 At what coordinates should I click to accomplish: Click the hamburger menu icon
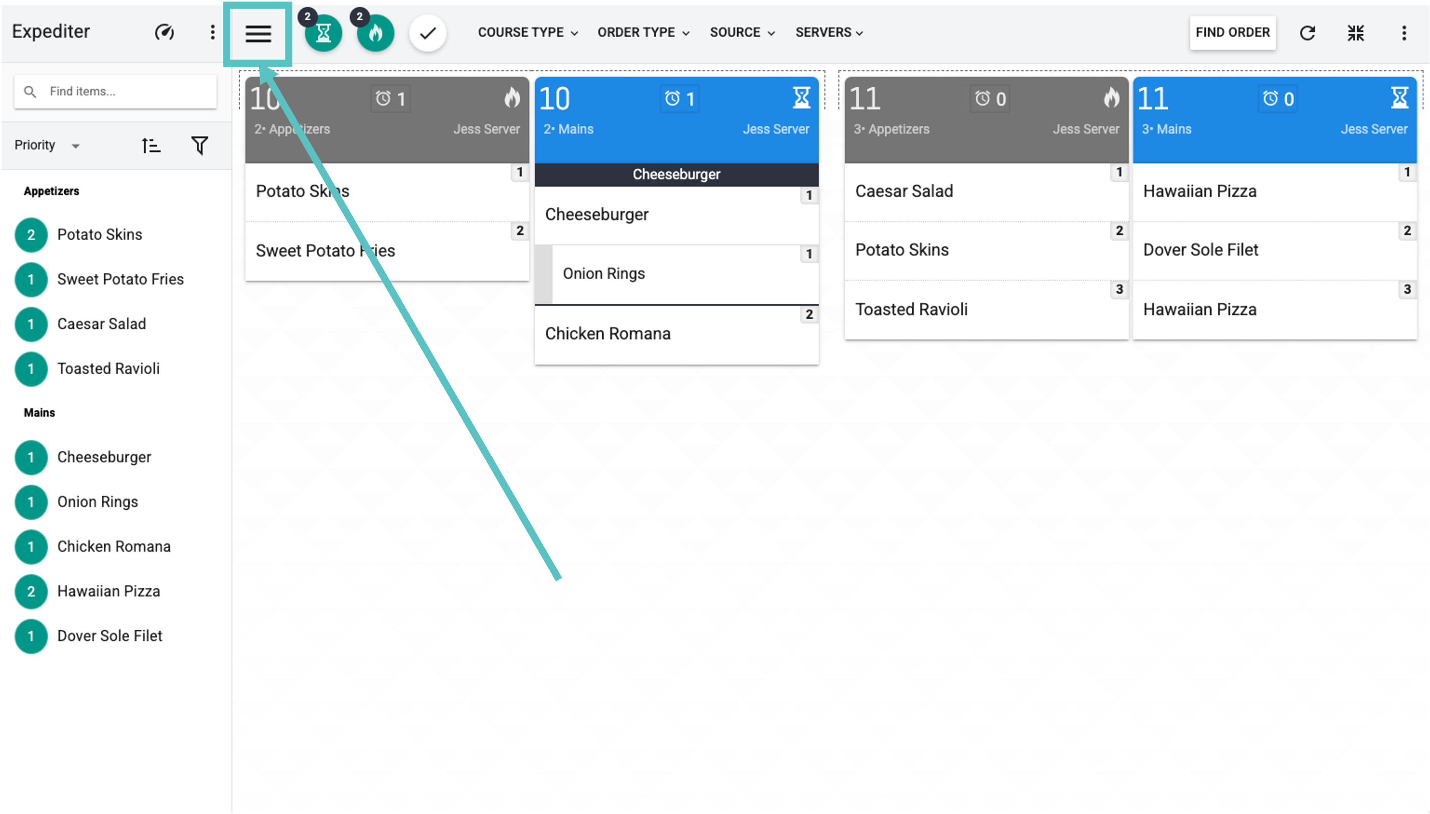pyautogui.click(x=258, y=34)
